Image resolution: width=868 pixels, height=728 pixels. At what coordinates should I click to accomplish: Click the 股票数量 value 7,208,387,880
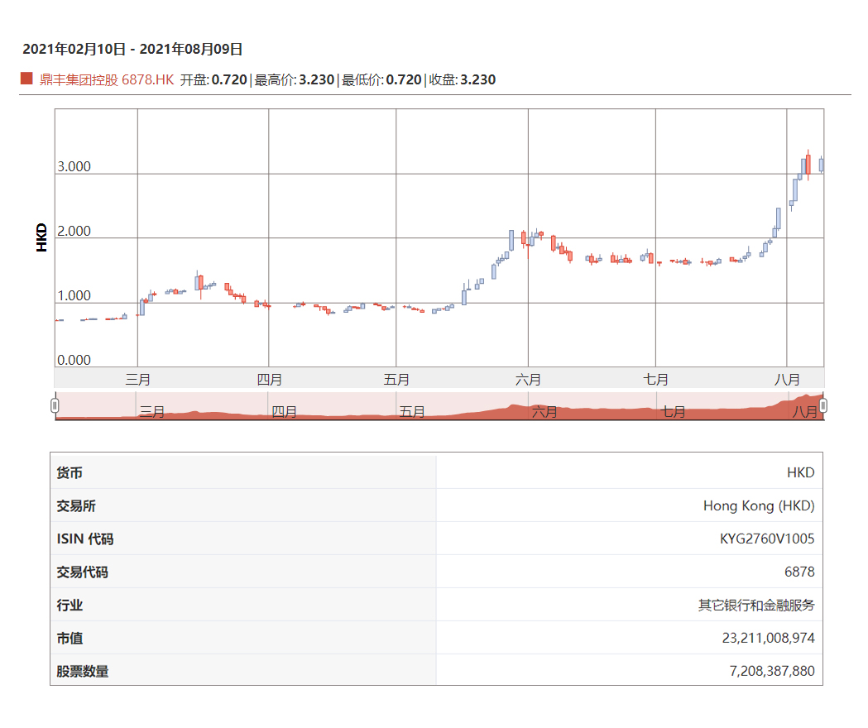click(771, 671)
